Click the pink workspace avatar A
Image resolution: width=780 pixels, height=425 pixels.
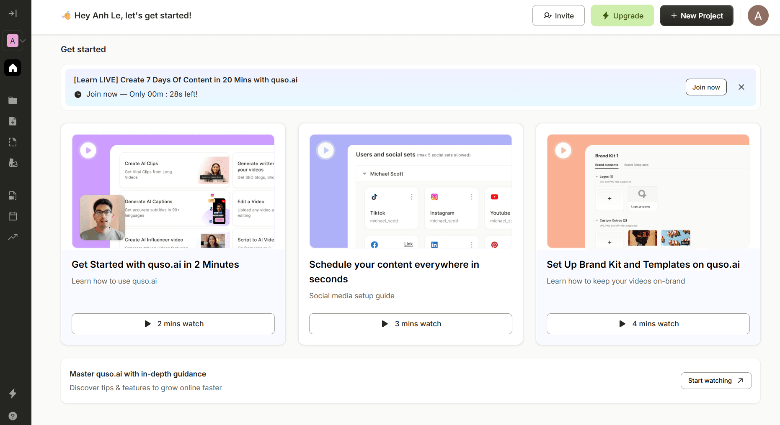coord(13,41)
